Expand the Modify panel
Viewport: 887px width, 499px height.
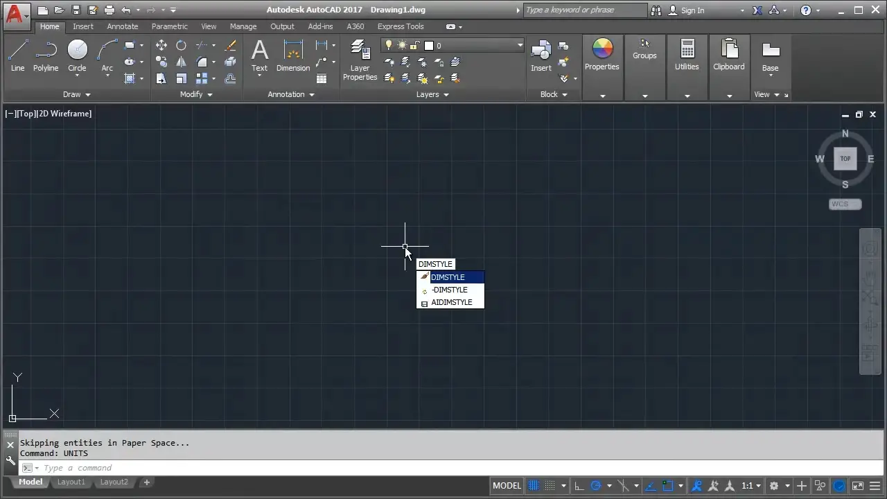[196, 94]
